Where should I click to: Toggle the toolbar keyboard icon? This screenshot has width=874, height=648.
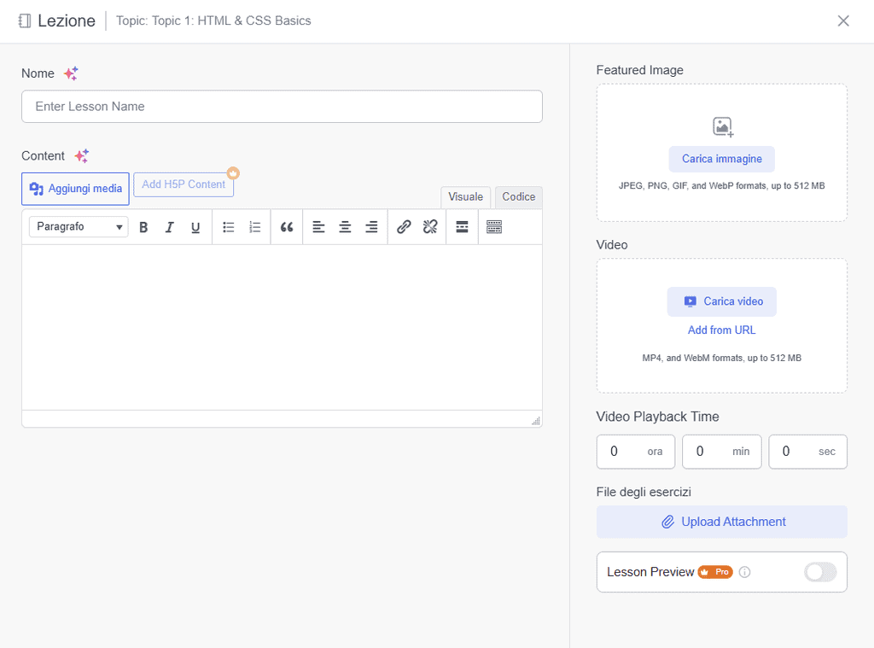point(494,227)
